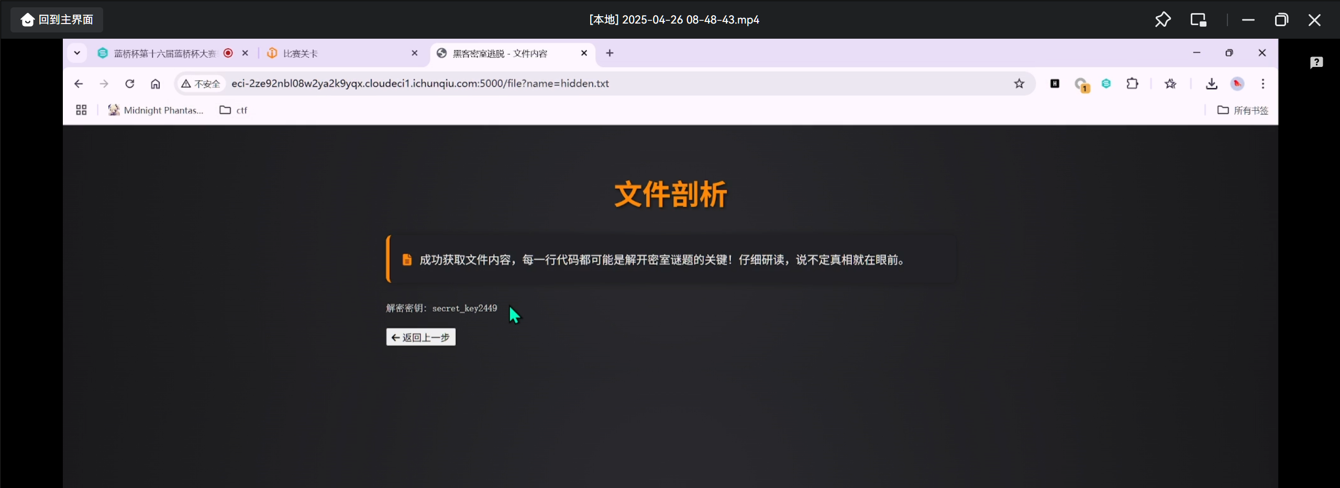Click the browser reload page icon
Screen dimensions: 1340x488
point(130,84)
